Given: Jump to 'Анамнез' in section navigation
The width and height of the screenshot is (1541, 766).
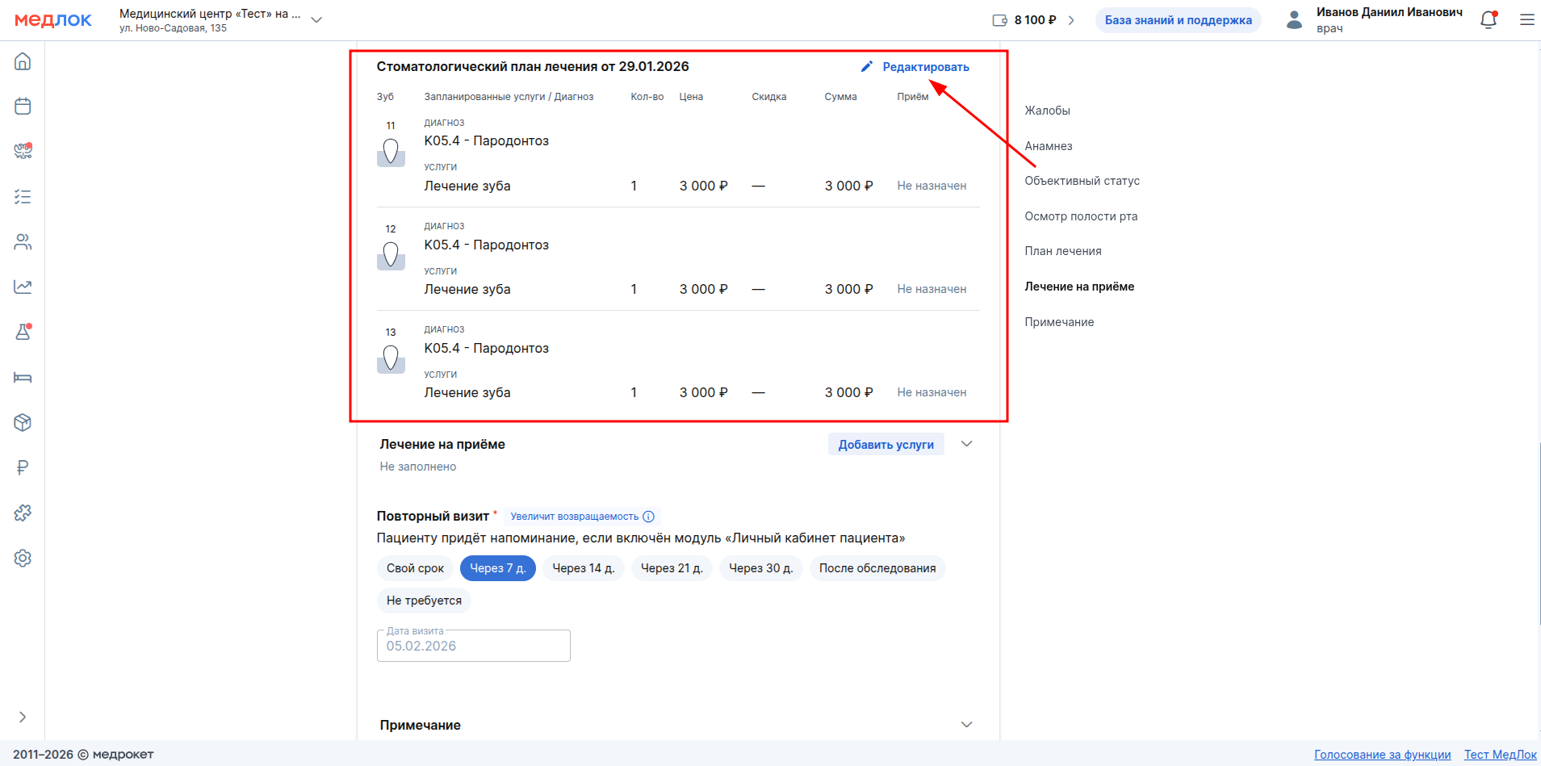Looking at the screenshot, I should 1048,146.
